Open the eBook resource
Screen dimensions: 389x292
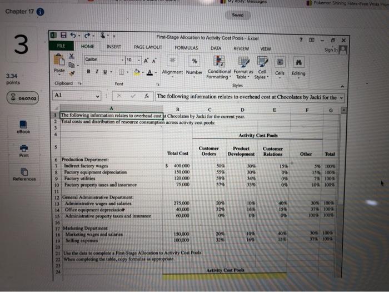coord(23,127)
